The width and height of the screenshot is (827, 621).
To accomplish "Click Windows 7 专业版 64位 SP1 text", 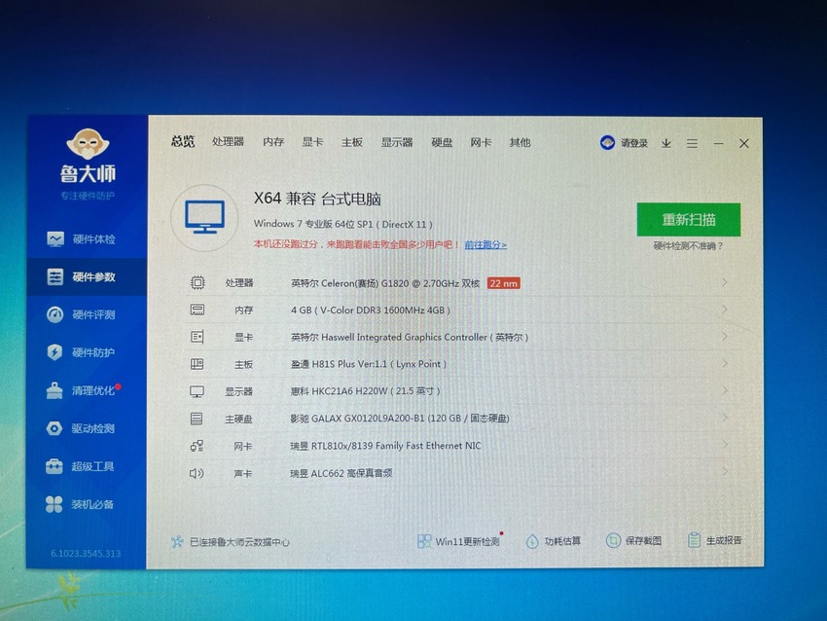I will (342, 224).
